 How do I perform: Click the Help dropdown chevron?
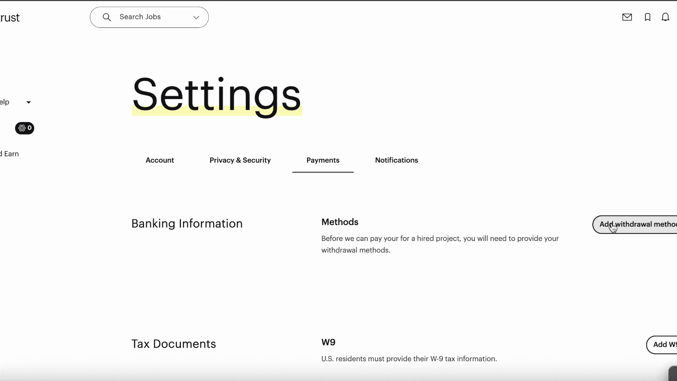(28, 102)
